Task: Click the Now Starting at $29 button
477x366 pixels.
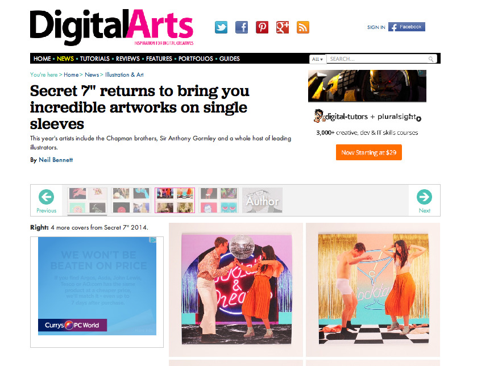Action: coord(369,152)
